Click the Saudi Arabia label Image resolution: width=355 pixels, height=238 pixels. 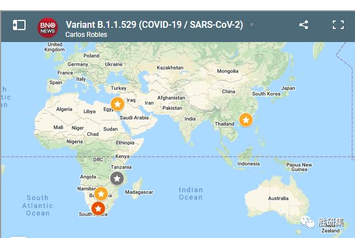point(134,118)
